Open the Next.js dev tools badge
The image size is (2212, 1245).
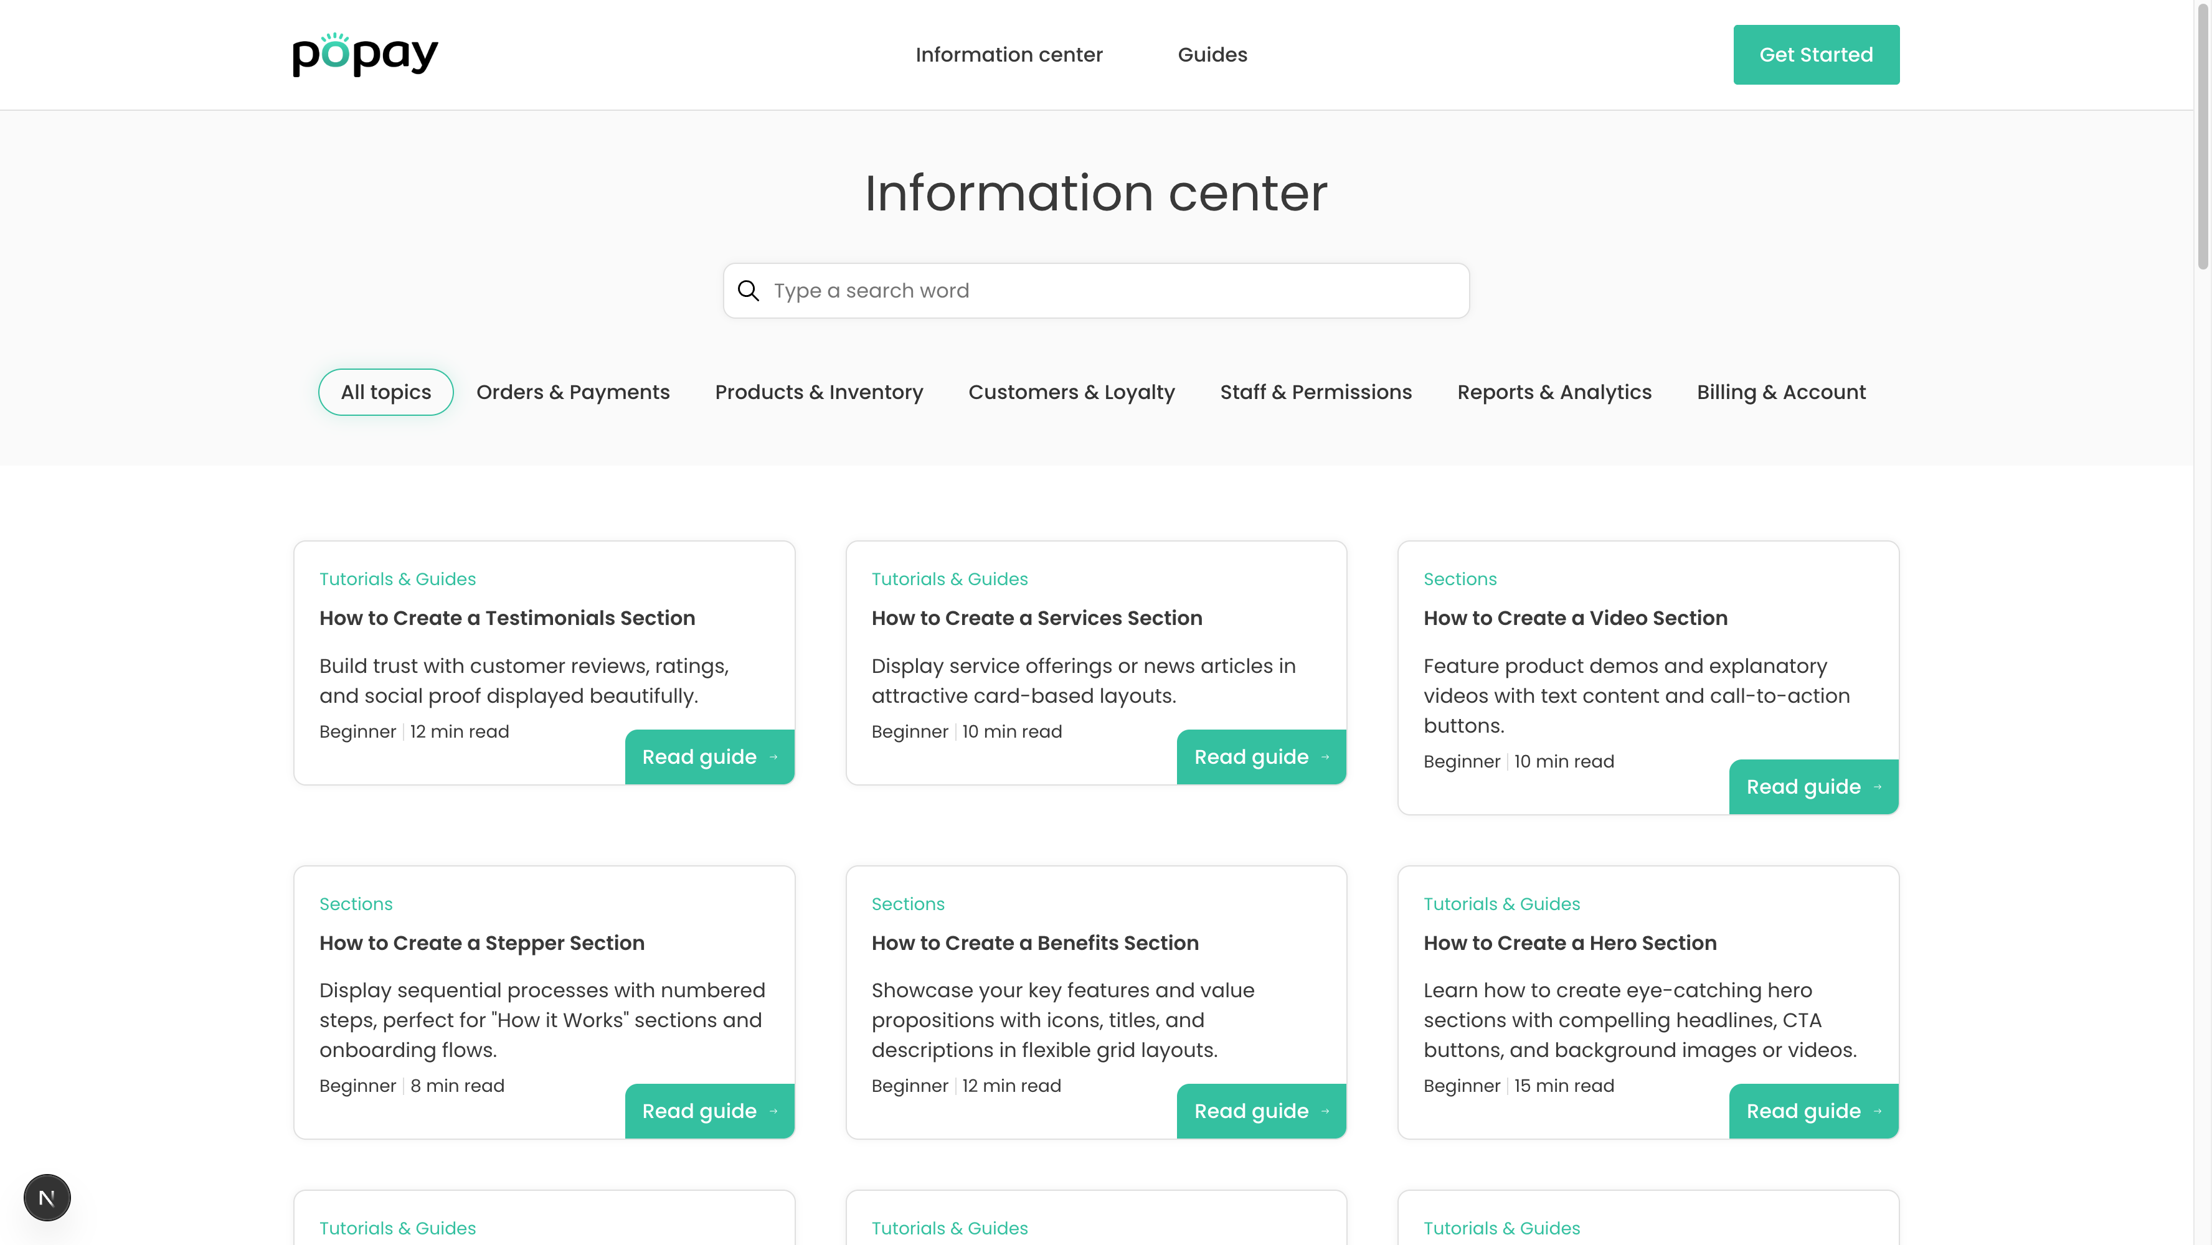click(47, 1197)
